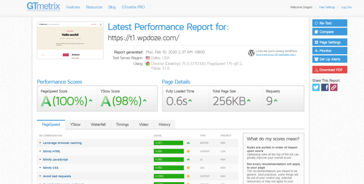Share report via Facebook icon
The width and height of the screenshot is (364, 184).
coord(325,87)
